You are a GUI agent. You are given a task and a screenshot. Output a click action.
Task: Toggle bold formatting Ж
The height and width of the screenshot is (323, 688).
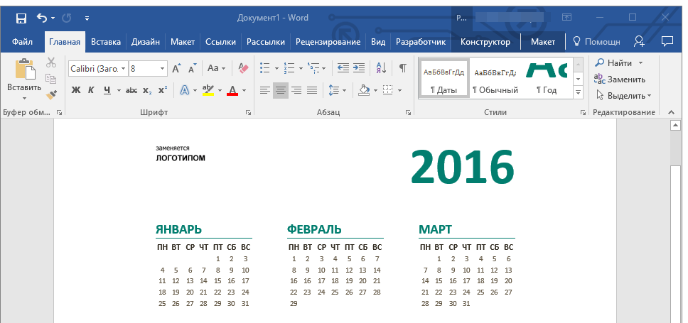click(76, 90)
